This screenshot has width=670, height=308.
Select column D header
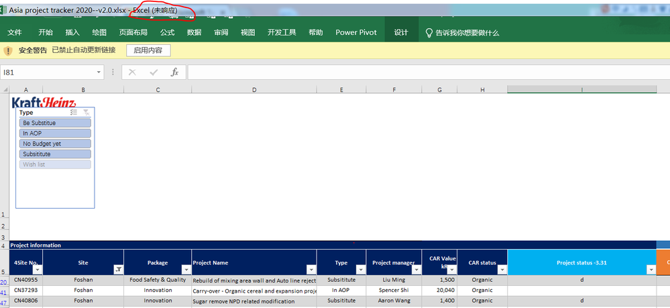254,89
